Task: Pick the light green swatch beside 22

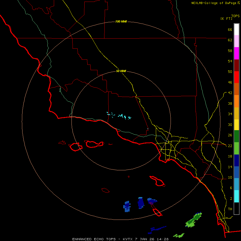Action: click(x=236, y=148)
